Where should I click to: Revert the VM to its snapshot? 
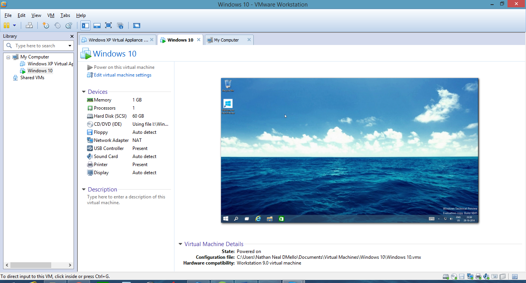point(57,25)
